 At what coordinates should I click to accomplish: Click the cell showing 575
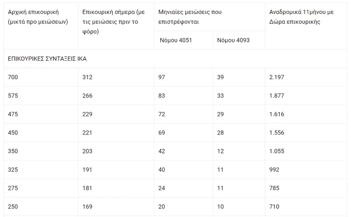[13, 96]
